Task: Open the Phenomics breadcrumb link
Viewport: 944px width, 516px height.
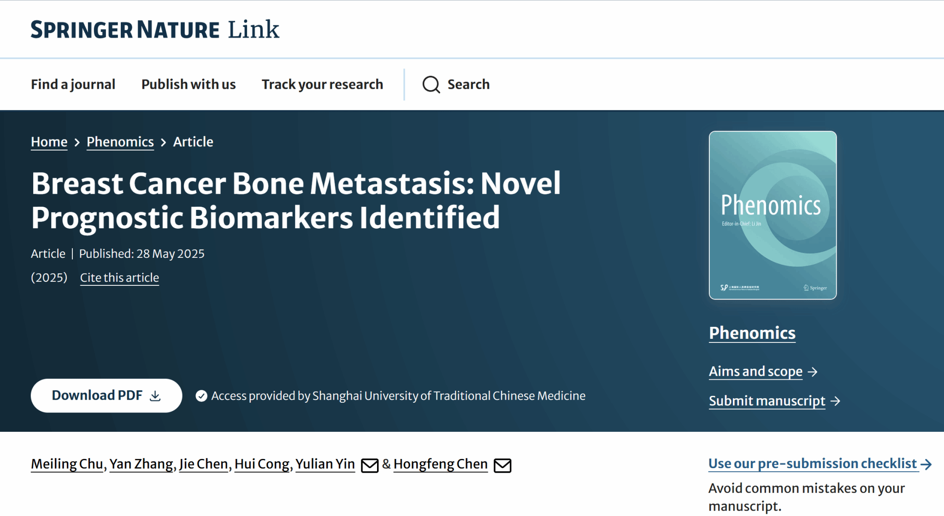Action: pyautogui.click(x=120, y=142)
